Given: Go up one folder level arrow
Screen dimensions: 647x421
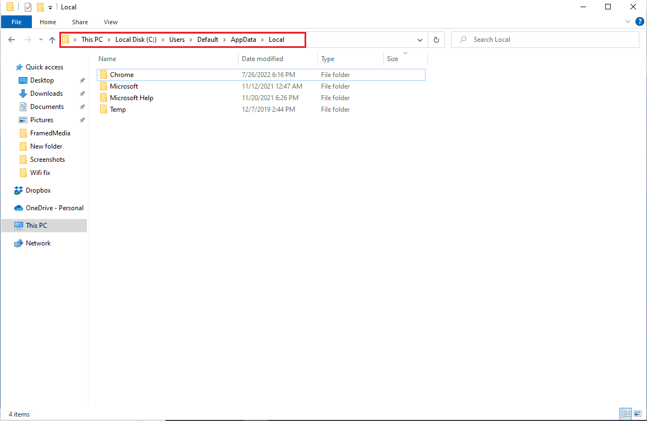Looking at the screenshot, I should tap(52, 40).
